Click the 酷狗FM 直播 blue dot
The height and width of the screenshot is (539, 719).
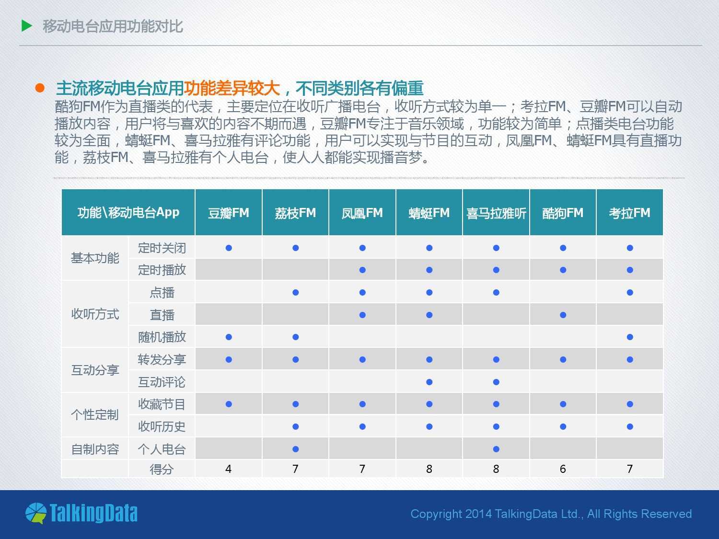[563, 315]
